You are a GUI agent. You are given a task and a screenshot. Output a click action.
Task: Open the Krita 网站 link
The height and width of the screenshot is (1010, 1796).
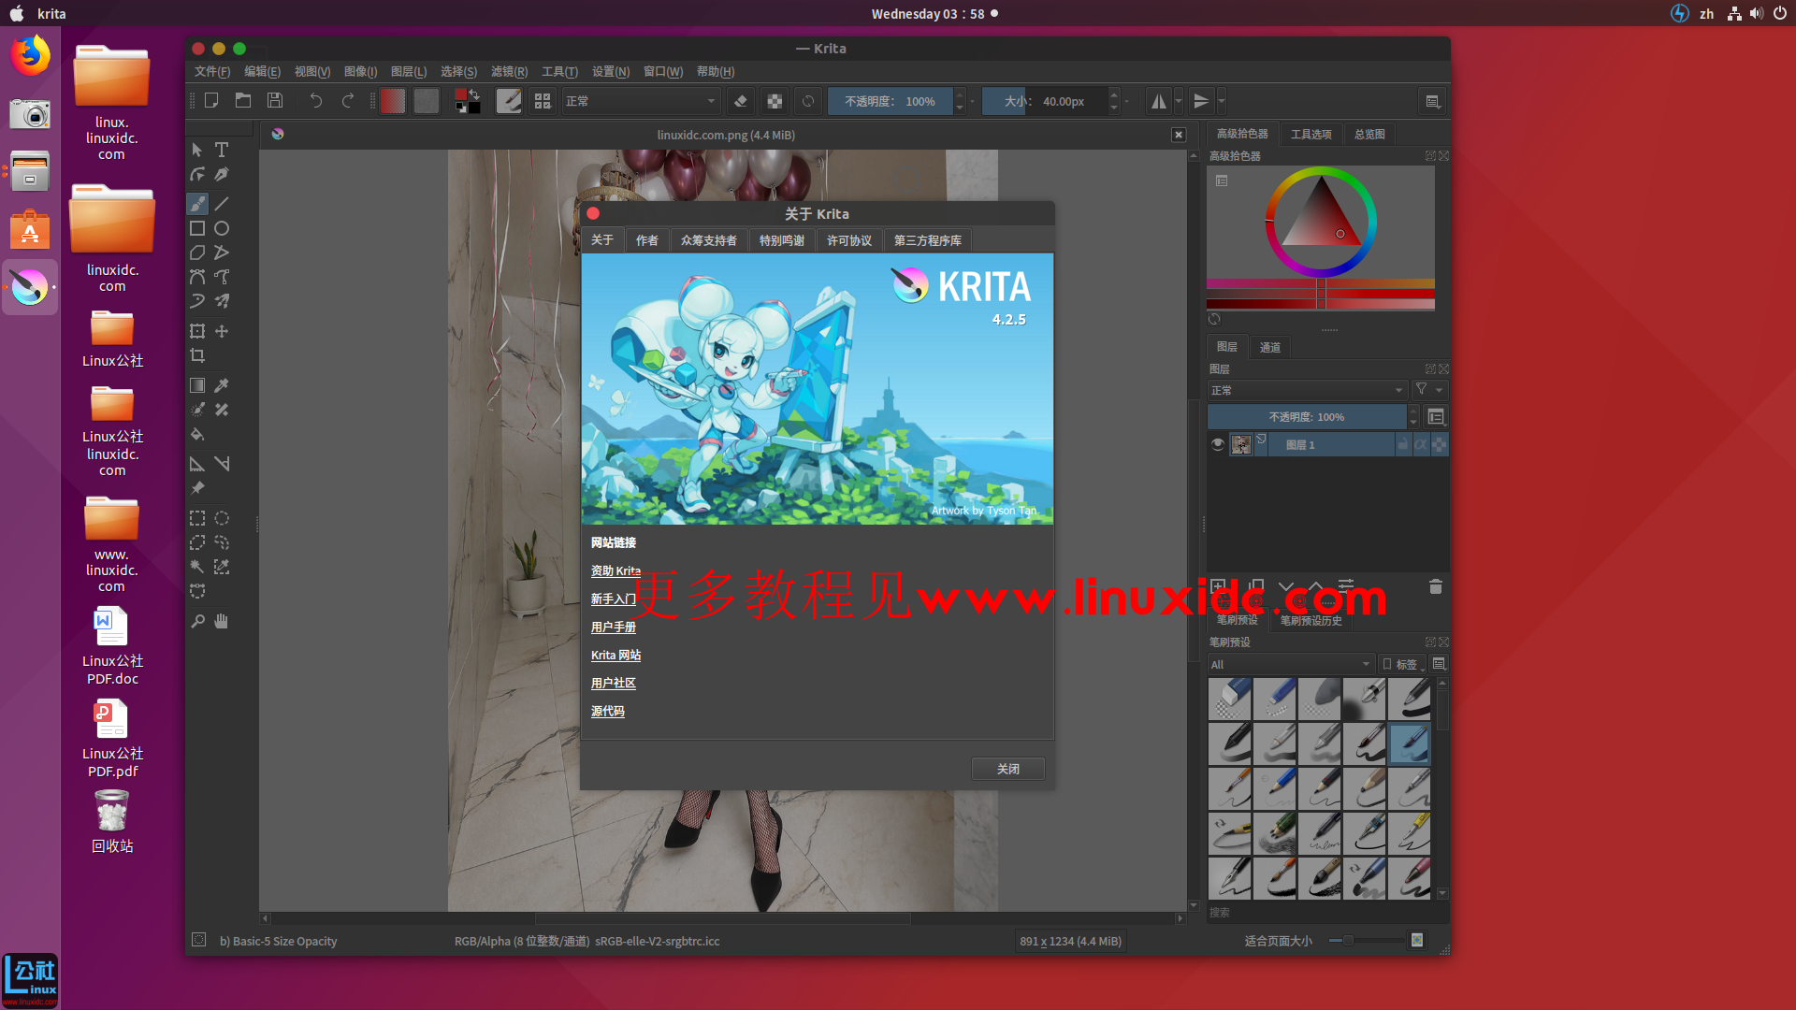pyautogui.click(x=616, y=656)
